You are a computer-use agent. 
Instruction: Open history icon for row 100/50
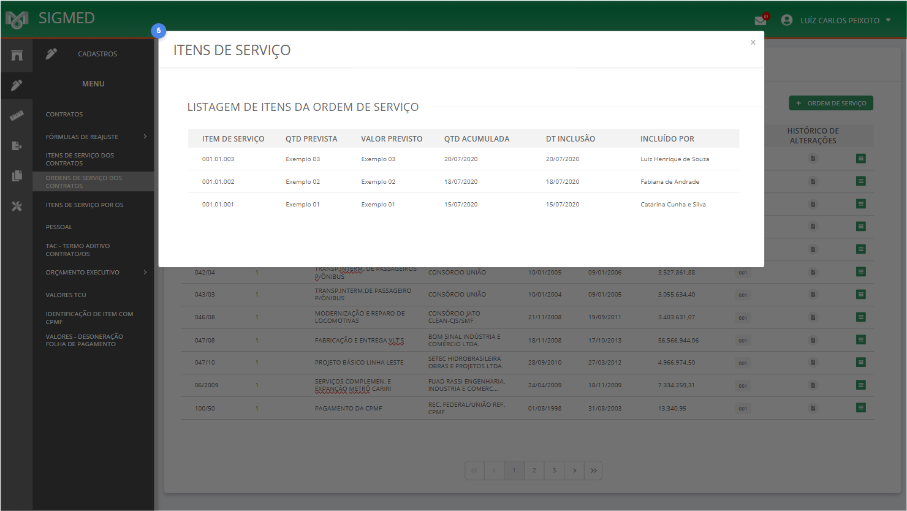(813, 408)
